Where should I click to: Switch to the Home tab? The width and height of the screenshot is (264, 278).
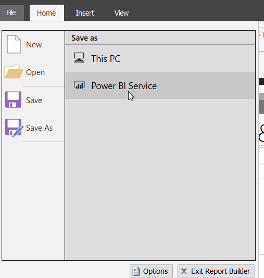point(47,13)
